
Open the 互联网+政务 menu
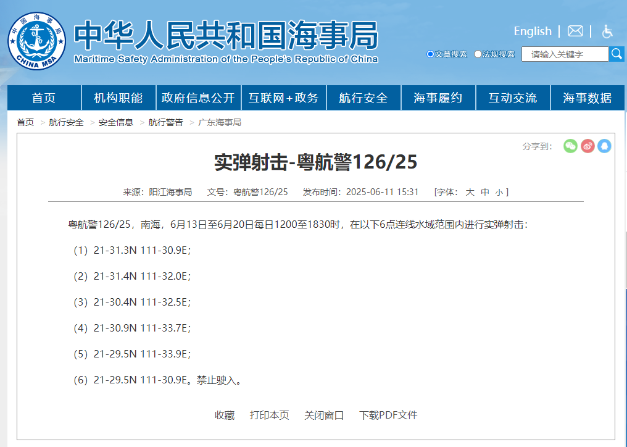(x=283, y=98)
